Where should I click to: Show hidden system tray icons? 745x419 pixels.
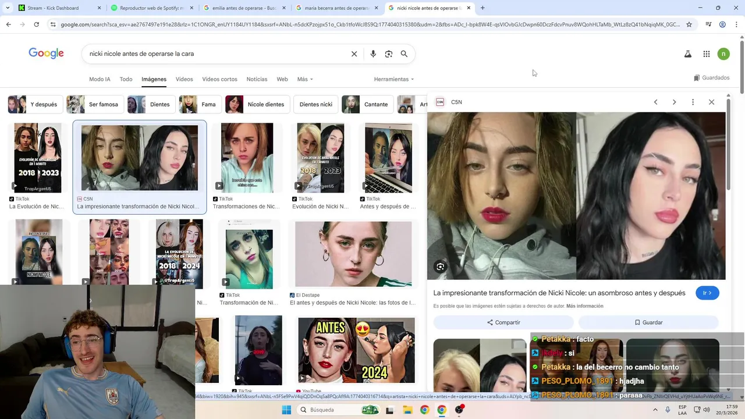[x=655, y=410]
